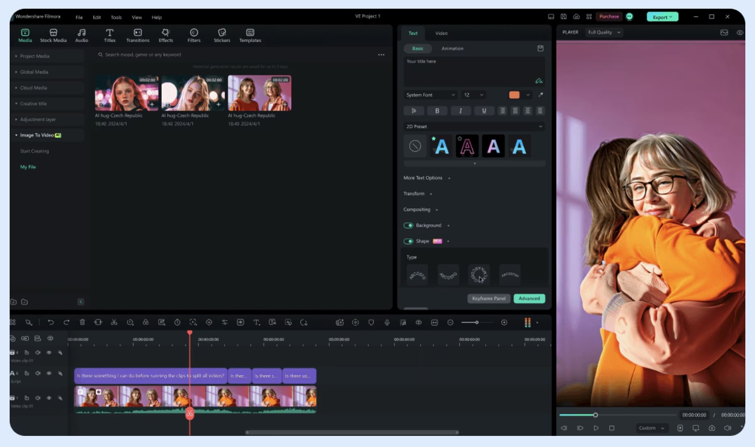Image resolution: width=755 pixels, height=447 pixels.
Task: Click the Purchase button
Action: point(609,16)
